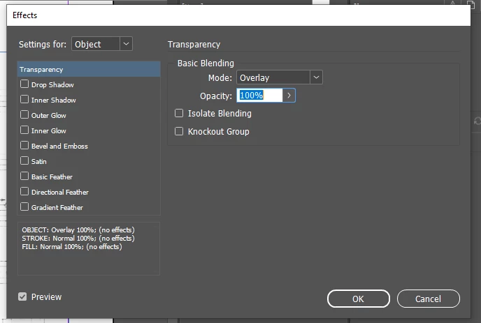Enable the Satin effect checkbox
This screenshot has height=323, width=481.
[24, 160]
